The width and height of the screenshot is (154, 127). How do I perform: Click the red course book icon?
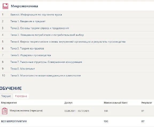point(5,6)
